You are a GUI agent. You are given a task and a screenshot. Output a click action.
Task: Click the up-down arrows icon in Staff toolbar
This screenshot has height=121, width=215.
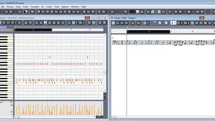[185, 23]
